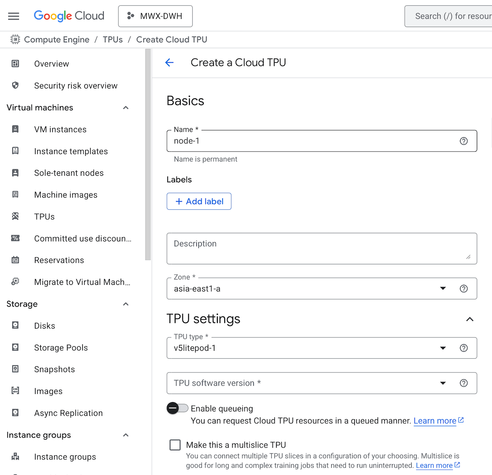Screen dimensions: 492x475
Task: Collapse the Virtual machines sidebar group
Action: tap(126, 108)
